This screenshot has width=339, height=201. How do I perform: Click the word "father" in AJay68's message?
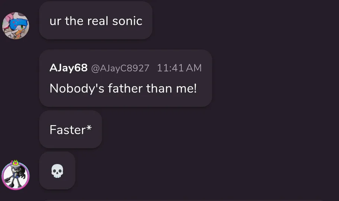point(125,89)
